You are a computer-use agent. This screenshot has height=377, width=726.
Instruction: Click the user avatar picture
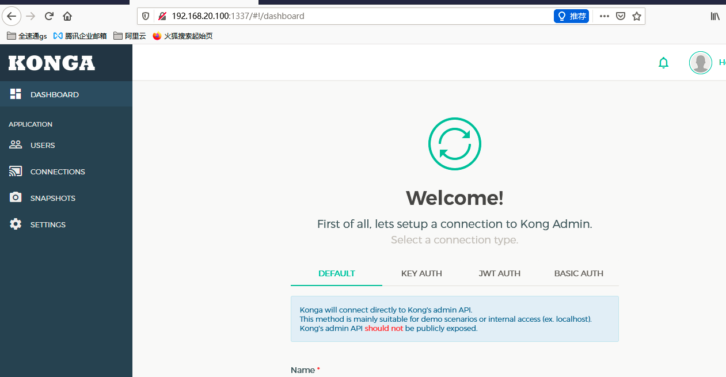pyautogui.click(x=701, y=63)
